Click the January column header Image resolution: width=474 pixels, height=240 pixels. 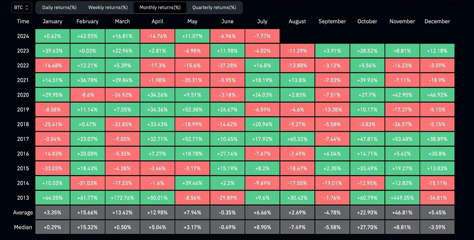click(53, 21)
